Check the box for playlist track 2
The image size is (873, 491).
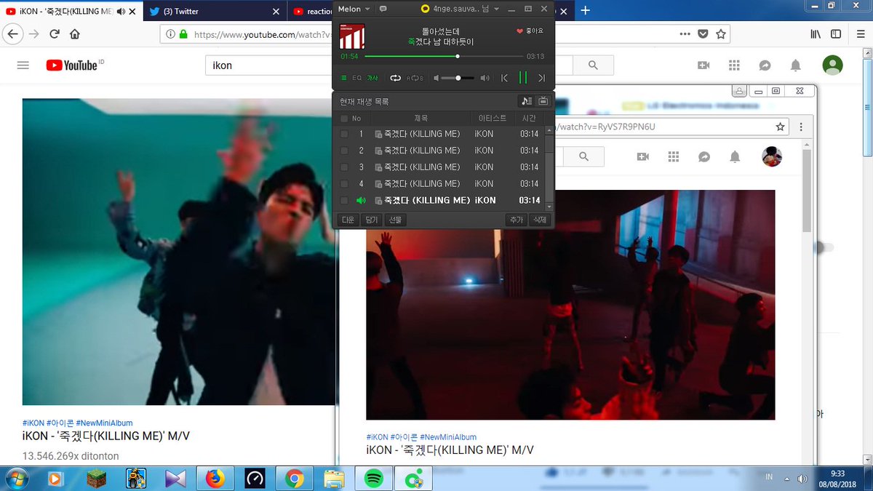pyautogui.click(x=344, y=151)
